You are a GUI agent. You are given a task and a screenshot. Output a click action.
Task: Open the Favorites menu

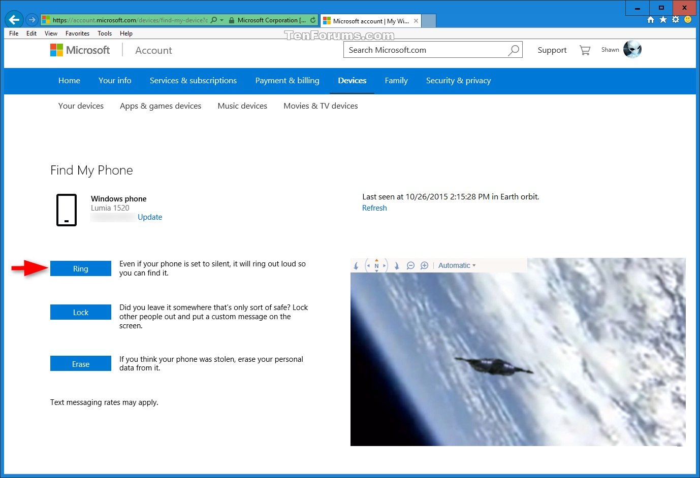coord(77,33)
